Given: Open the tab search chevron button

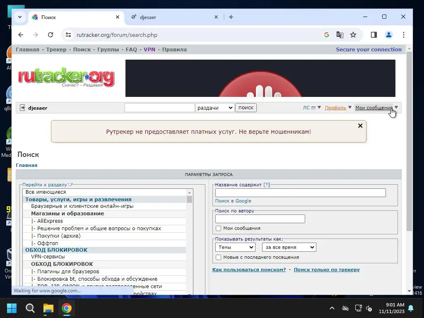Looking at the screenshot, I should click(x=20, y=17).
